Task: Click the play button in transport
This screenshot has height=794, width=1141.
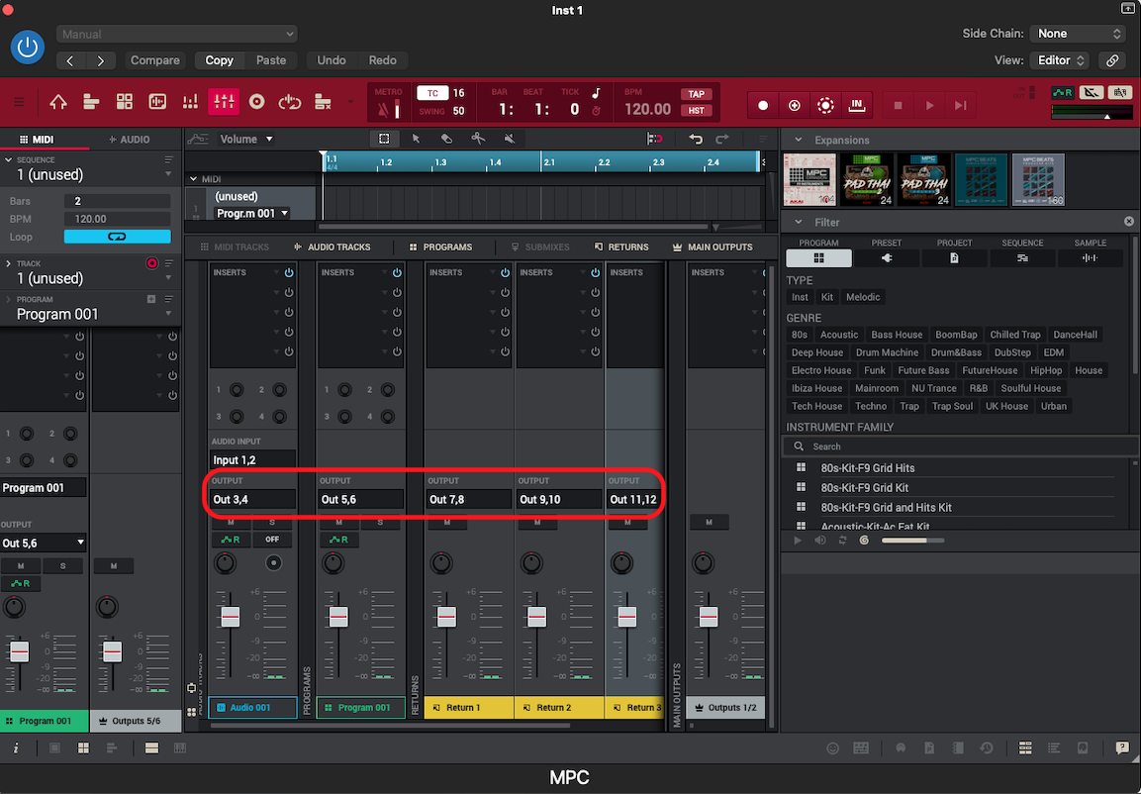Action: (929, 106)
